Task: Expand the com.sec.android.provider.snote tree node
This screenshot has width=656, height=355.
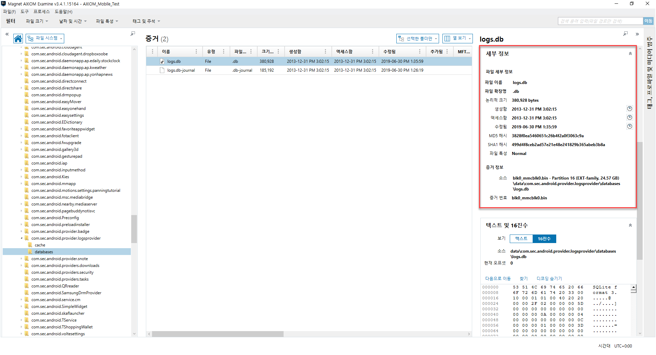Action: (22, 259)
